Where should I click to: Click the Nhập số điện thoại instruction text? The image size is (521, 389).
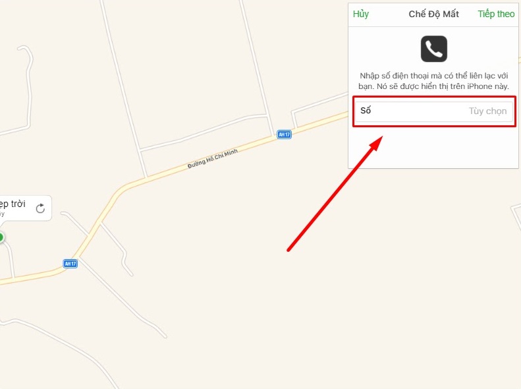433,81
